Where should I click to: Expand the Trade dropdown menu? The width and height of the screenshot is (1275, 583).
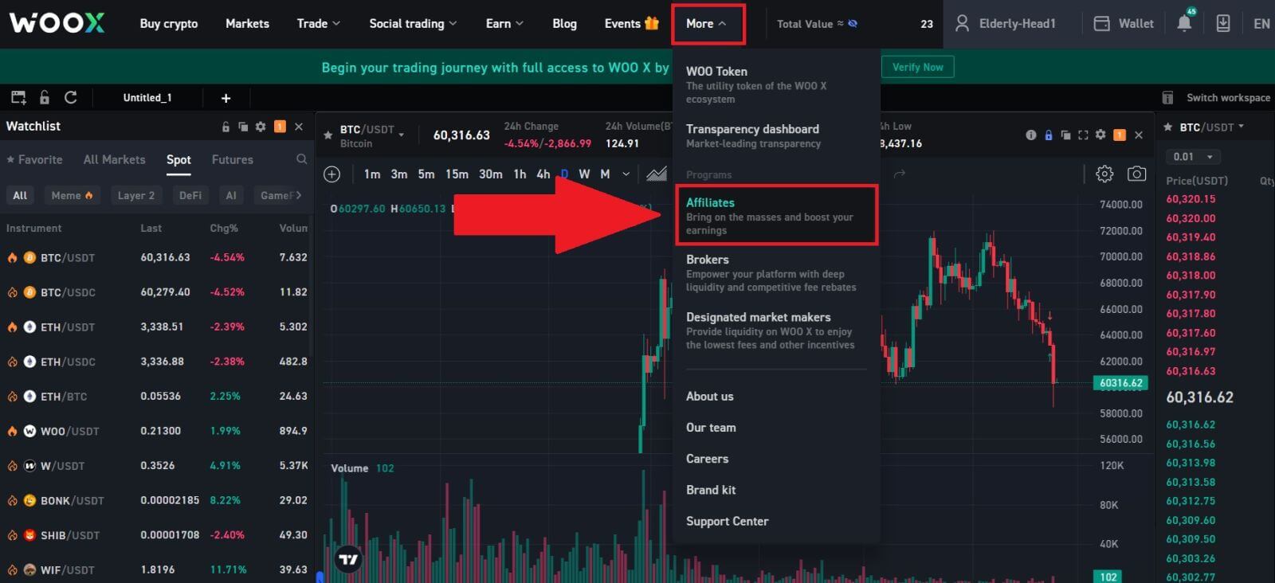(x=318, y=24)
